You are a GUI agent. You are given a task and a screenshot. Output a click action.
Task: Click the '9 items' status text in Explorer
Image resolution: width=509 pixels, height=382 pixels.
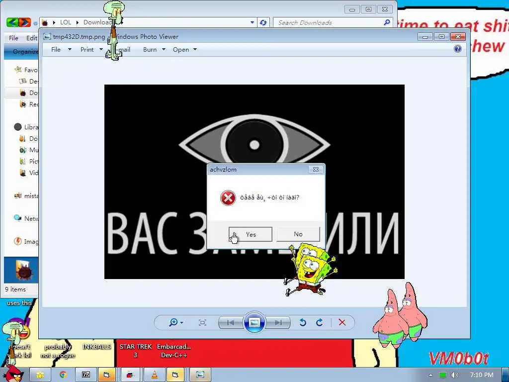(x=15, y=289)
